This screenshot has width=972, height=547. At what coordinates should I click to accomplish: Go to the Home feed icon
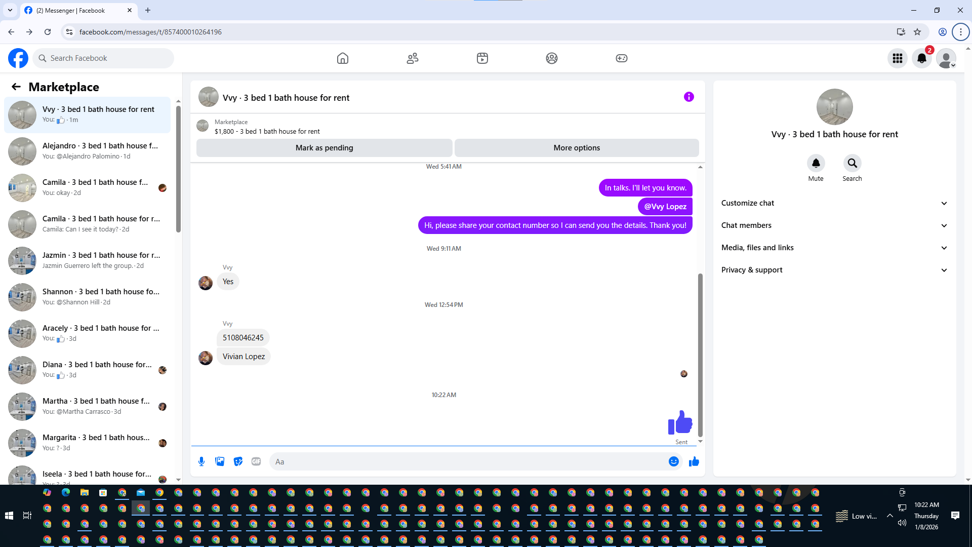pos(343,58)
